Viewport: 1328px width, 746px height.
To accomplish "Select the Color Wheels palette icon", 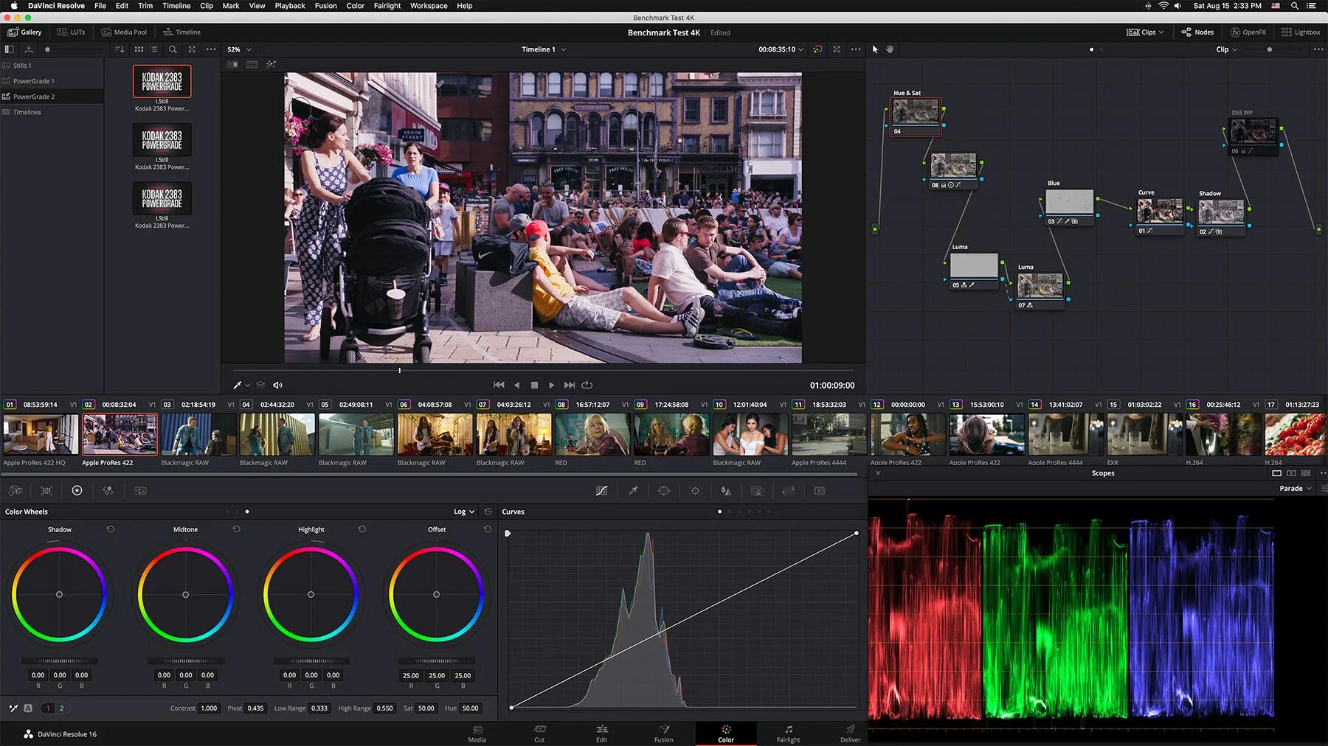I will tap(77, 490).
